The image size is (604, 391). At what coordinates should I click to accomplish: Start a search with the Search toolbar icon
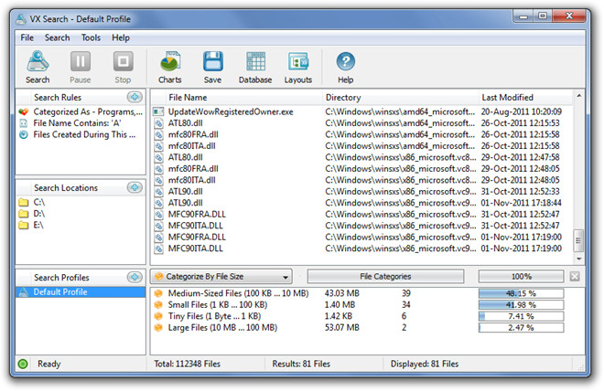(x=38, y=61)
